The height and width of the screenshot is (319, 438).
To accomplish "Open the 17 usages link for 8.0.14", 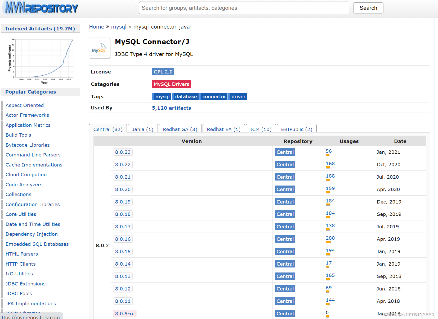I will click(329, 263).
